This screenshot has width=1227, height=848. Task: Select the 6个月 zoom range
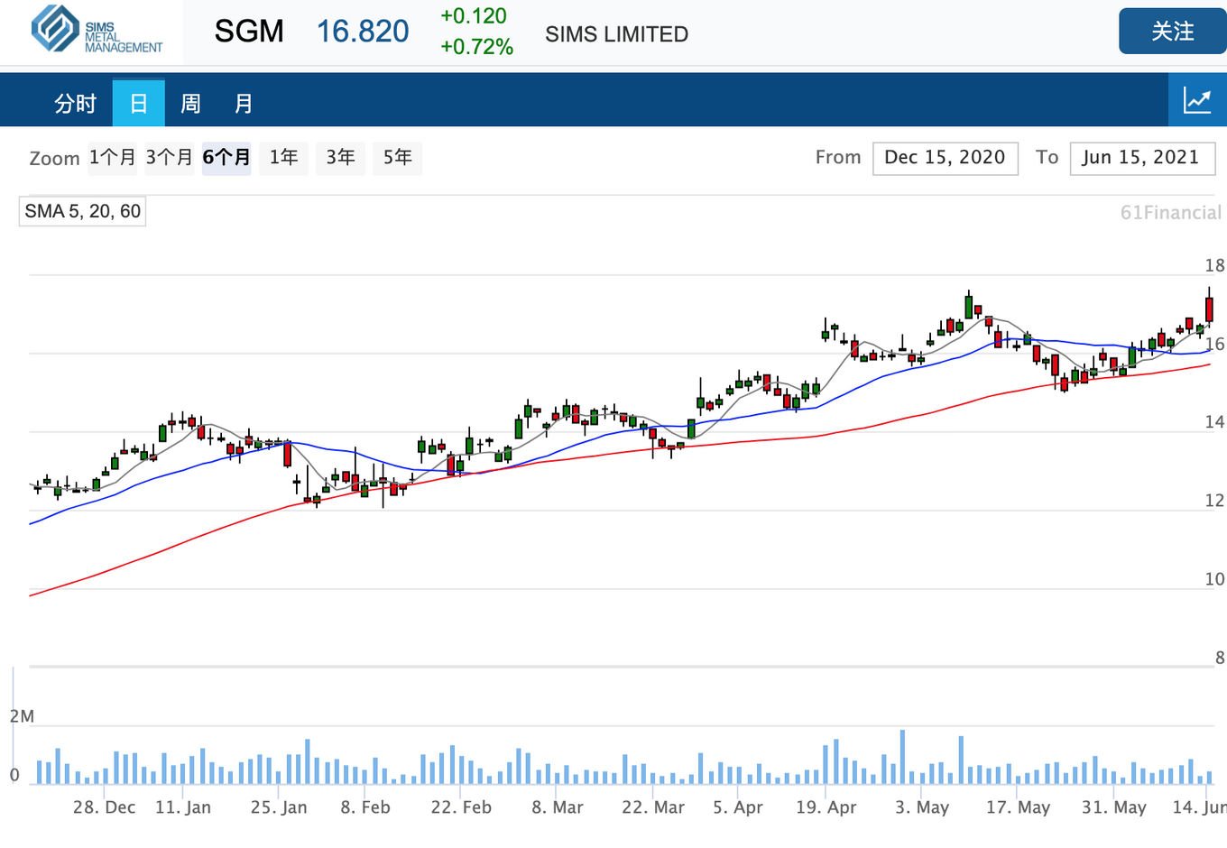pos(226,158)
